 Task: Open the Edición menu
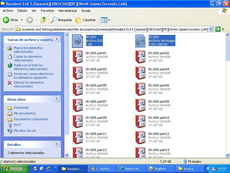tap(22, 11)
